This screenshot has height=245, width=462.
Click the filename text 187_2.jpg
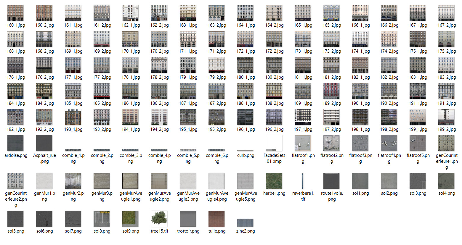(x=217, y=103)
